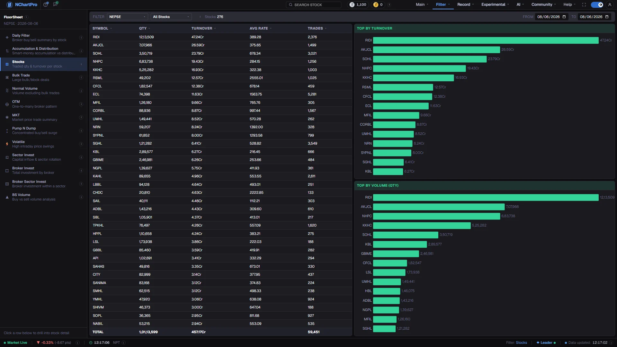The height and width of the screenshot is (347, 617).
Task: Open the NEPSE filter dropdown
Action: coord(127,17)
